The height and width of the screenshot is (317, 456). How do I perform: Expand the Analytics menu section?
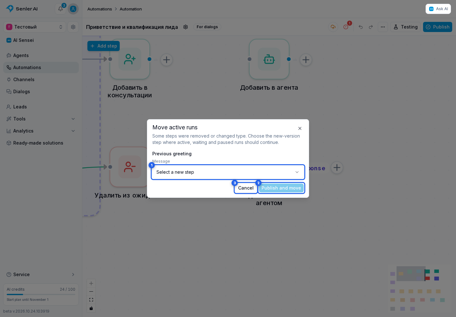41,131
